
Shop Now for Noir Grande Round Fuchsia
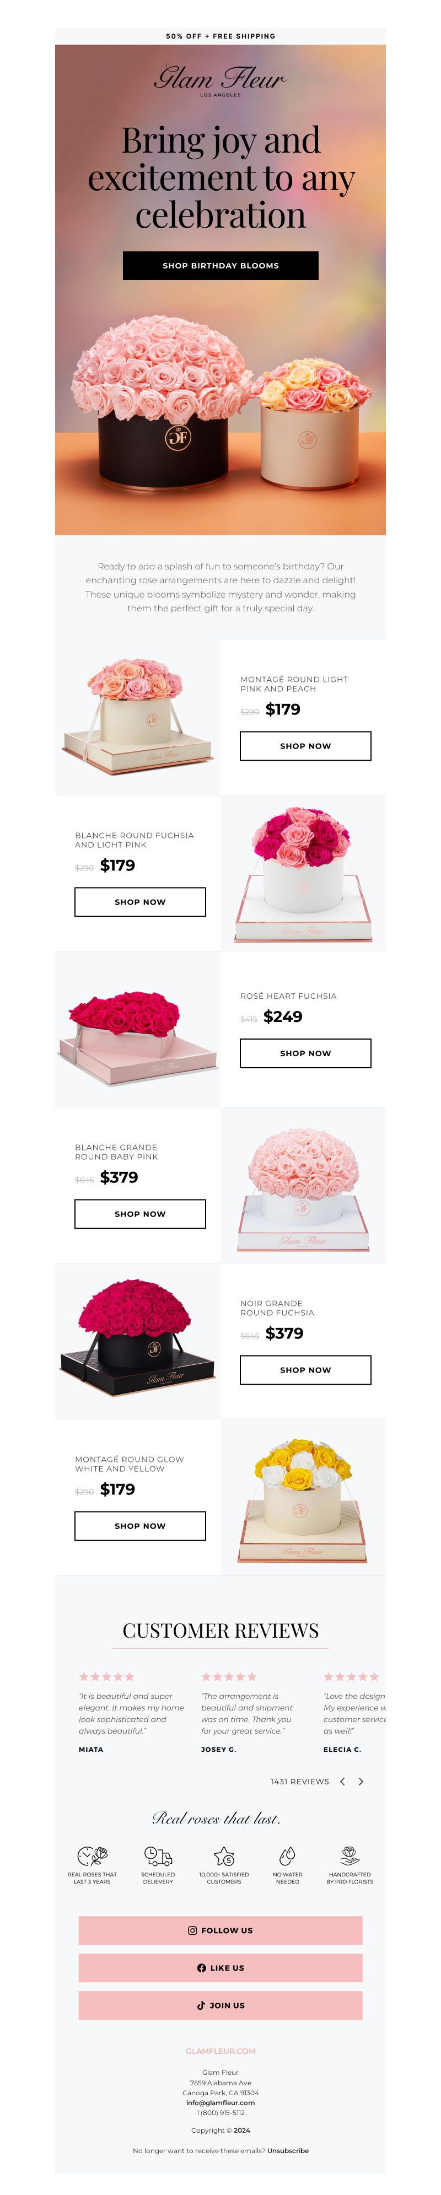pos(305,1369)
